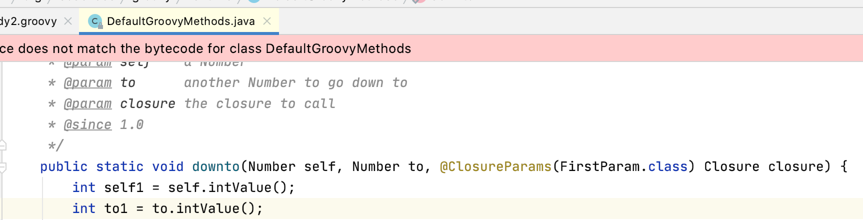Image resolution: width=863 pixels, height=220 pixels.
Task: Close the DefaultGroovyMethods.java editor tab
Action: coord(267,21)
